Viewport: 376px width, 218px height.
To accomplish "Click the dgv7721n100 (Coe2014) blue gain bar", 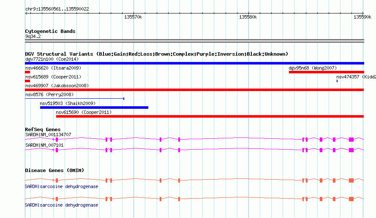I will tap(194, 63).
